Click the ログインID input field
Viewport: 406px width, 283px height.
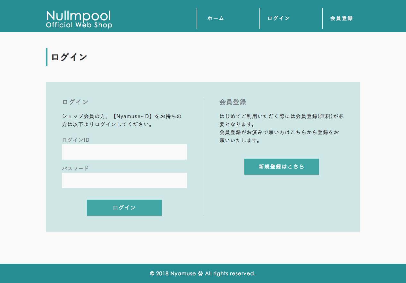124,152
